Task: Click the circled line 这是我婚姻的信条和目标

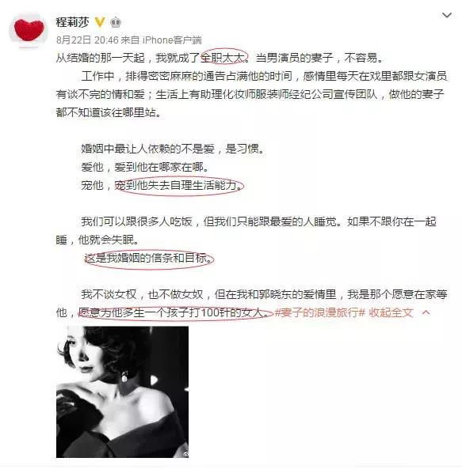Action: pyautogui.click(x=149, y=259)
